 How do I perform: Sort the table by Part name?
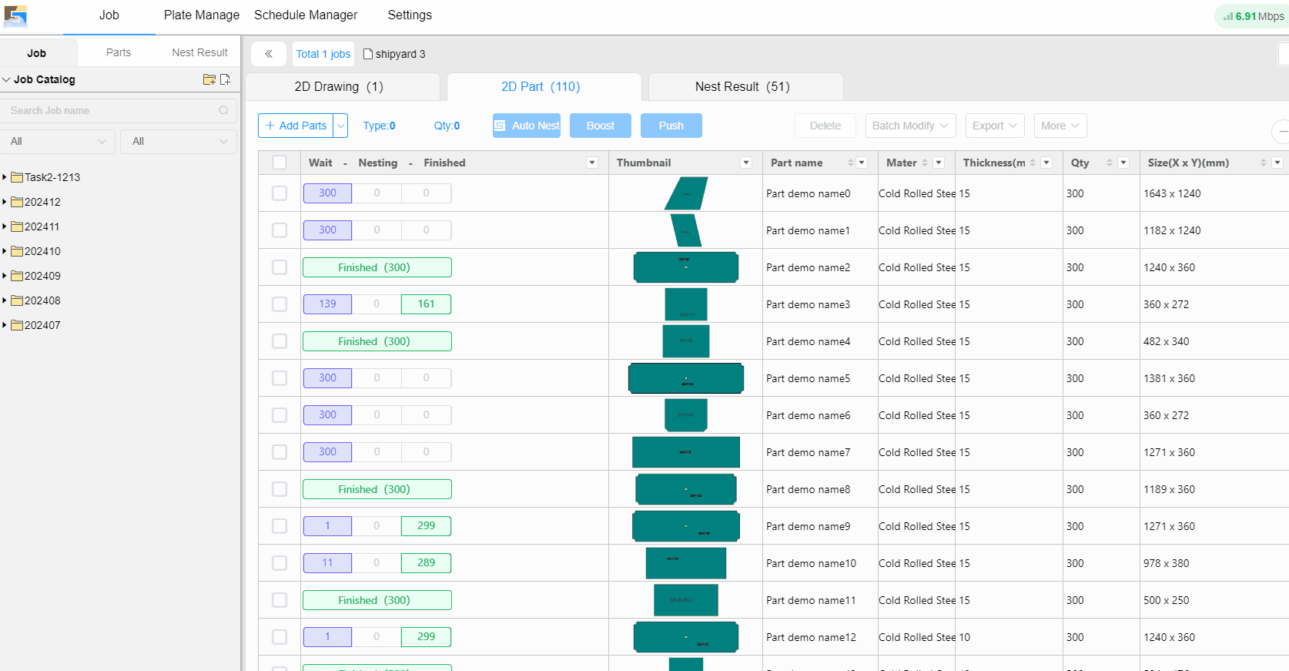850,163
